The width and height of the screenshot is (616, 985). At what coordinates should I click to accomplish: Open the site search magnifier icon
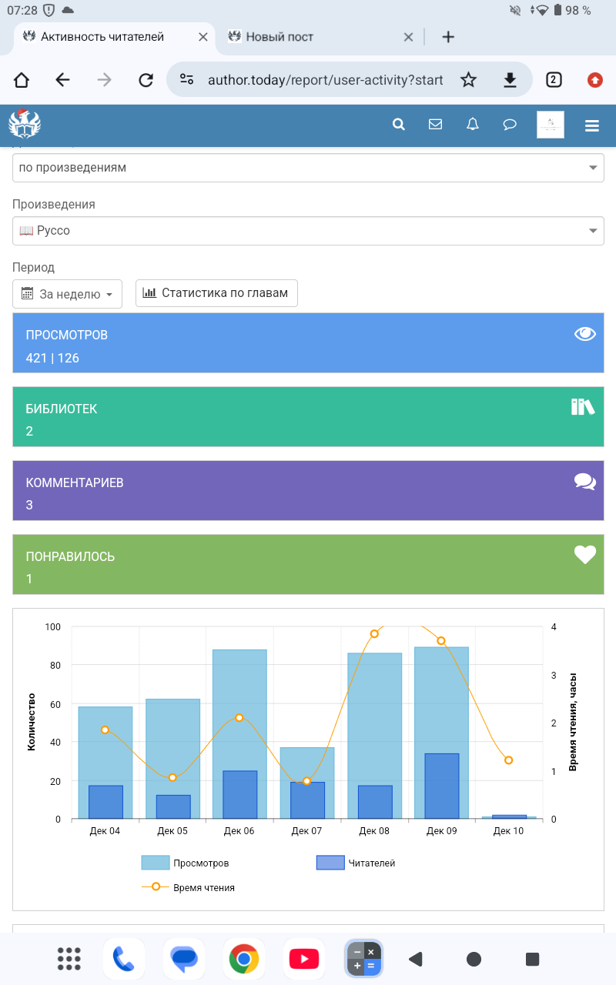[398, 125]
